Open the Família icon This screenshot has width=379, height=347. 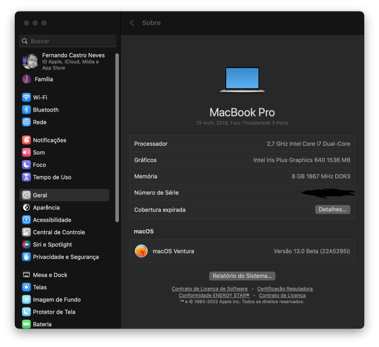[27, 79]
